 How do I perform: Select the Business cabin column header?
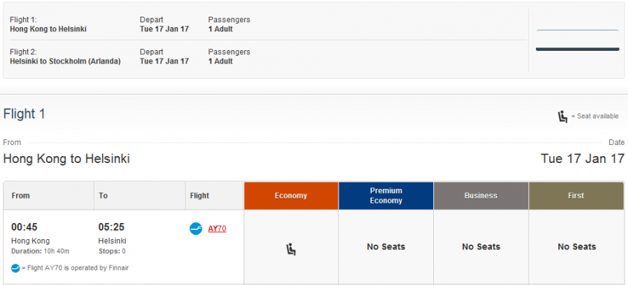pyautogui.click(x=481, y=196)
